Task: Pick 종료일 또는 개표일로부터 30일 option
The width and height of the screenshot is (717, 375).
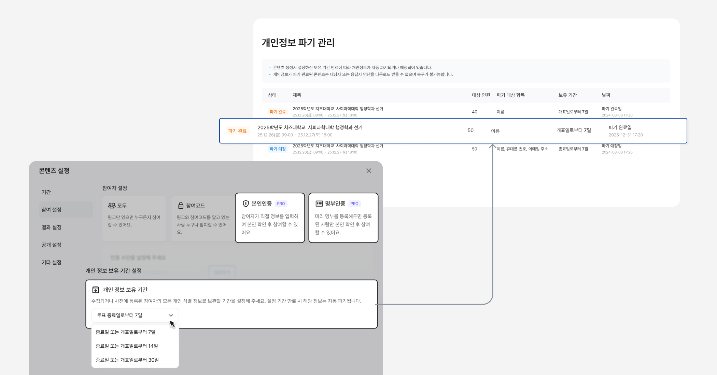Action: (x=127, y=360)
